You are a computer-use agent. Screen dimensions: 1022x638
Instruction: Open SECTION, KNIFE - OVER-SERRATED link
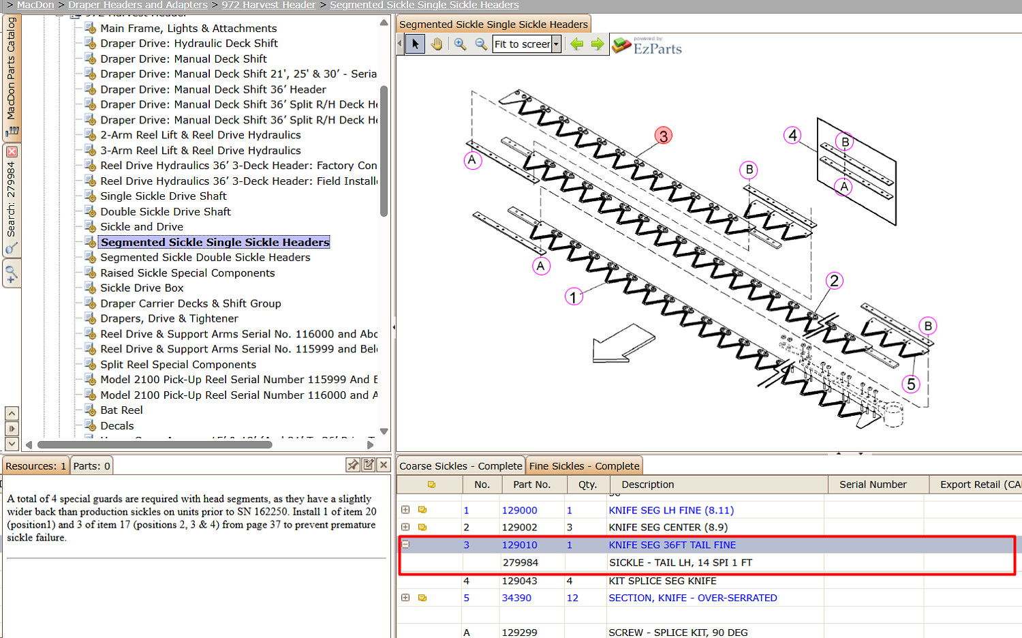tap(693, 598)
